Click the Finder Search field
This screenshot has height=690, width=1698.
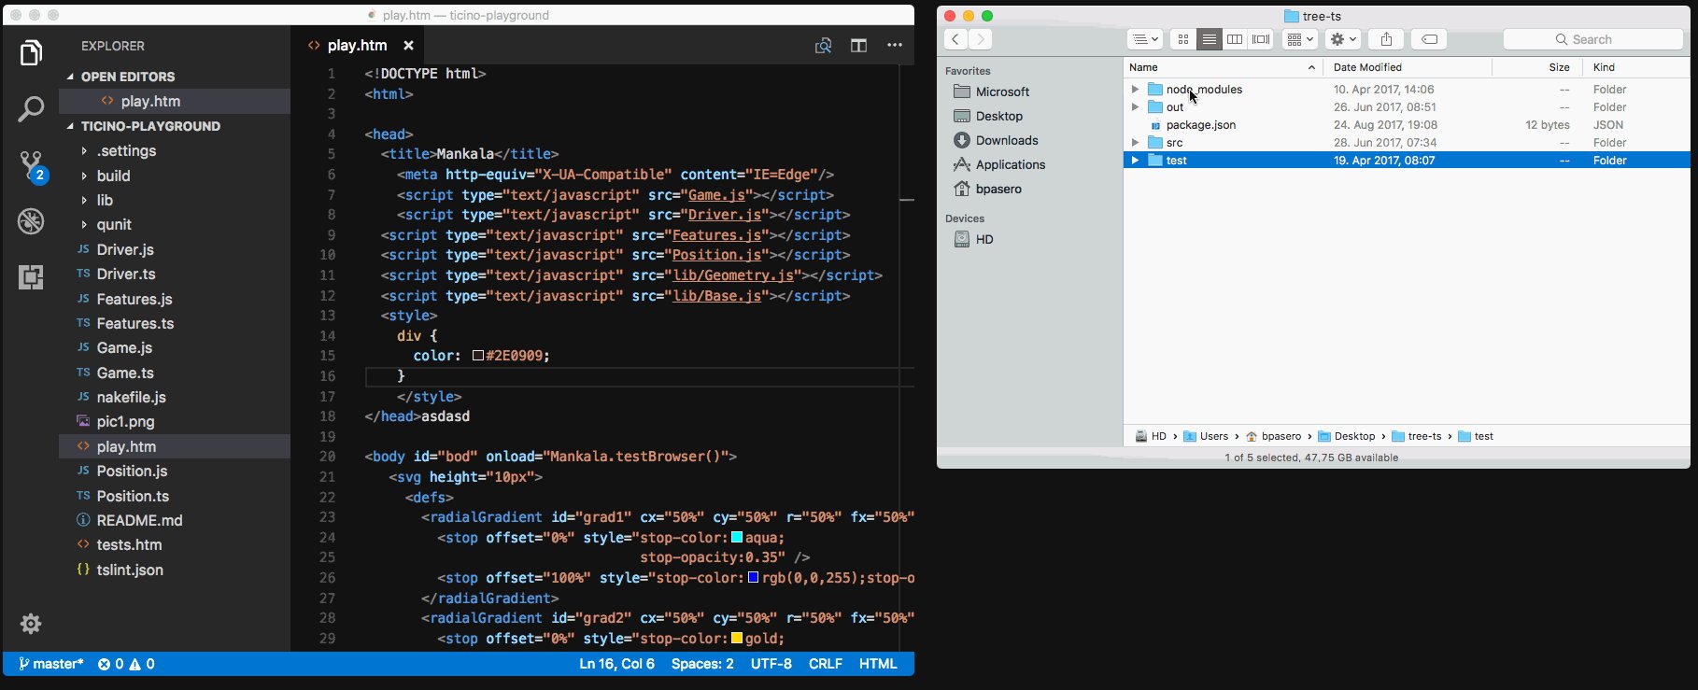pyautogui.click(x=1592, y=39)
